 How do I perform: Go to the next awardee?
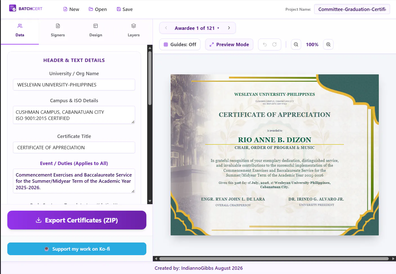229,28
